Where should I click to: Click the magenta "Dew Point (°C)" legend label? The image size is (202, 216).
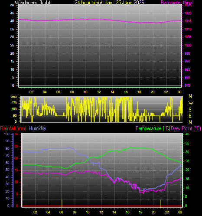tap(186, 128)
